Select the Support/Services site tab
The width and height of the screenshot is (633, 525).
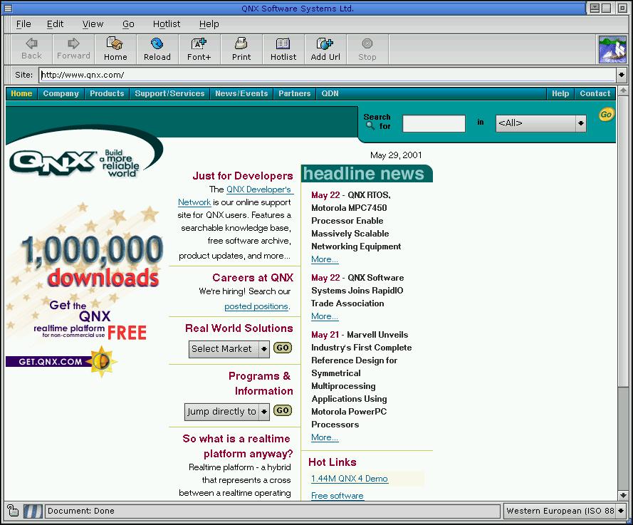pos(169,93)
